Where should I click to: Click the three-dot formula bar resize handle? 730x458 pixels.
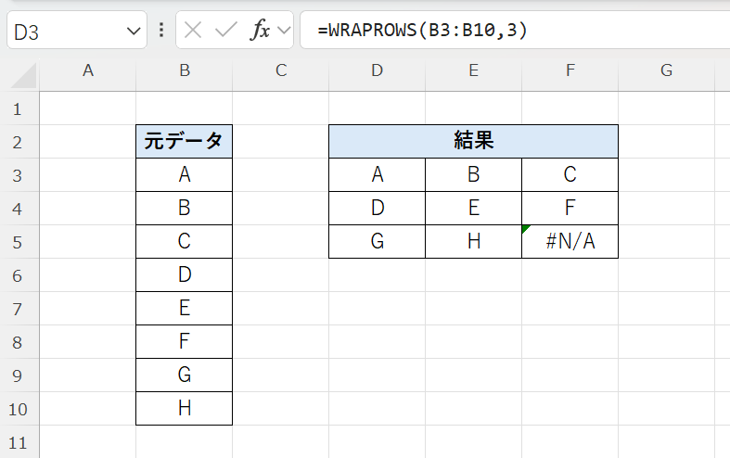tap(161, 30)
